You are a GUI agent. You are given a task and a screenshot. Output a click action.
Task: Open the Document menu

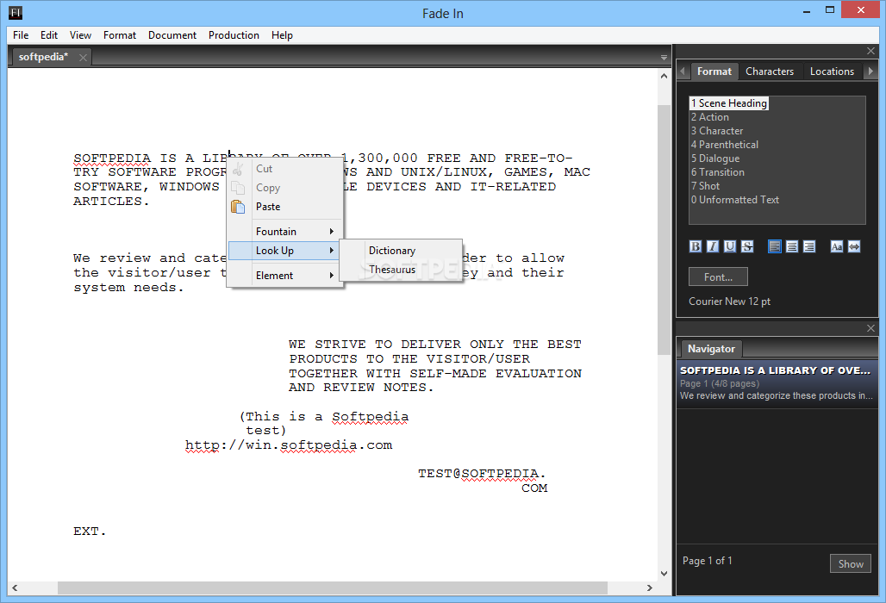(172, 35)
